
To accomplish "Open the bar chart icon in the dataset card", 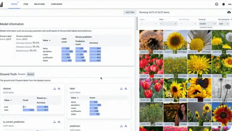I will [59, 88].
